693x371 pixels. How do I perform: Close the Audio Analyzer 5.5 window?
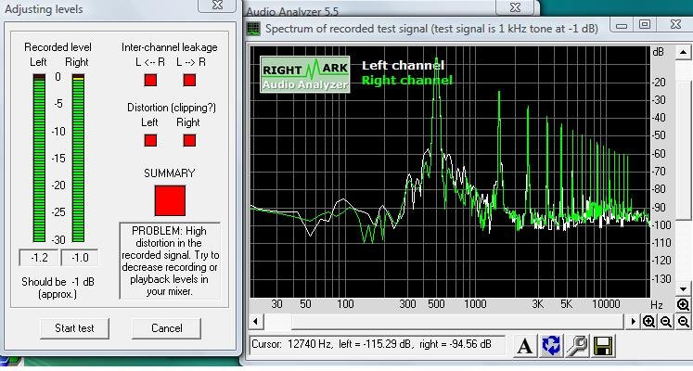[x=515, y=7]
